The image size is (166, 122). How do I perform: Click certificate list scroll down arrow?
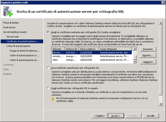135,61
